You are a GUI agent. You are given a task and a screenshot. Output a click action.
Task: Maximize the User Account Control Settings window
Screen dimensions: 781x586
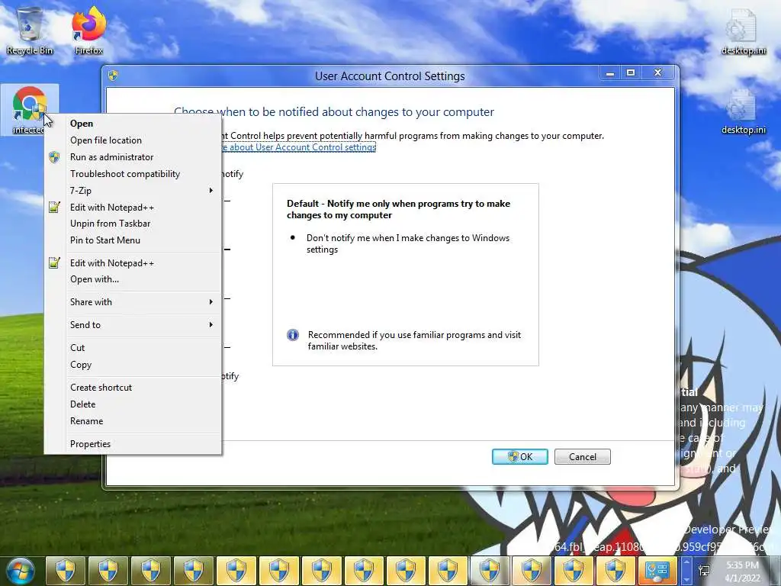(x=631, y=74)
